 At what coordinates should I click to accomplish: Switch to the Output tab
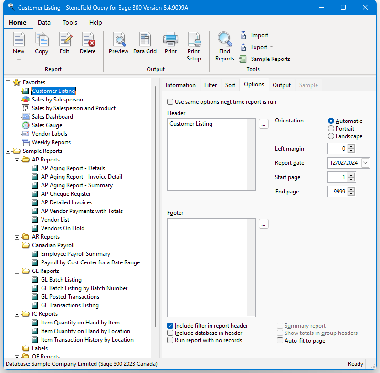tap(282, 85)
